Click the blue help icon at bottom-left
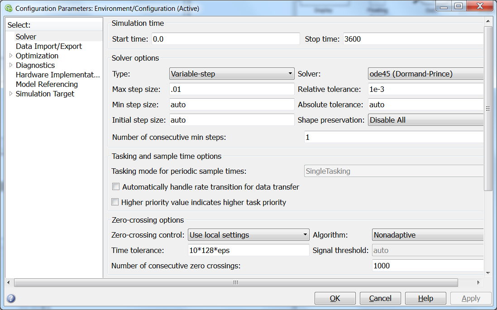This screenshot has width=497, height=310. [11, 298]
